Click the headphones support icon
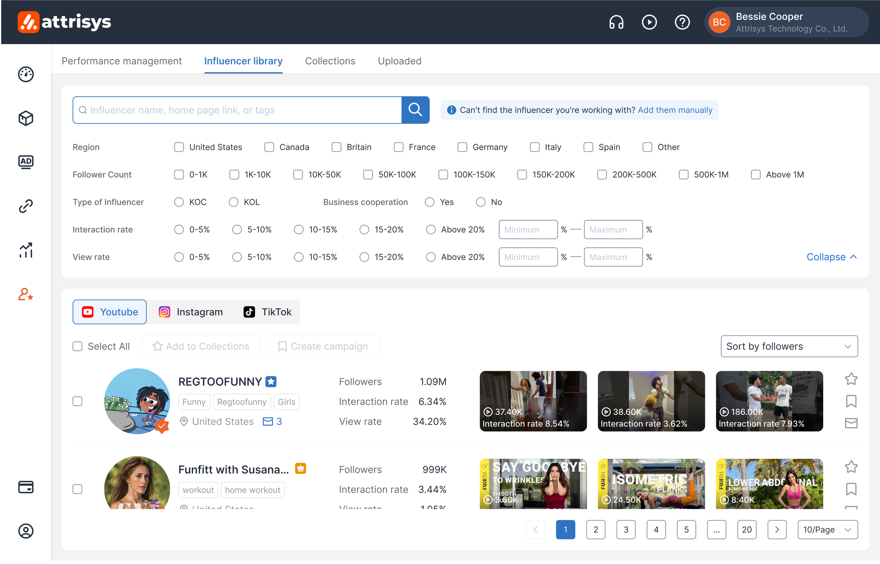880x564 pixels. pyautogui.click(x=616, y=22)
